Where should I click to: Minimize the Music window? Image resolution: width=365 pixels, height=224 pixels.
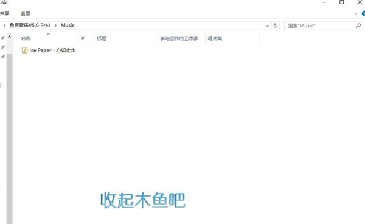pyautogui.click(x=324, y=2)
